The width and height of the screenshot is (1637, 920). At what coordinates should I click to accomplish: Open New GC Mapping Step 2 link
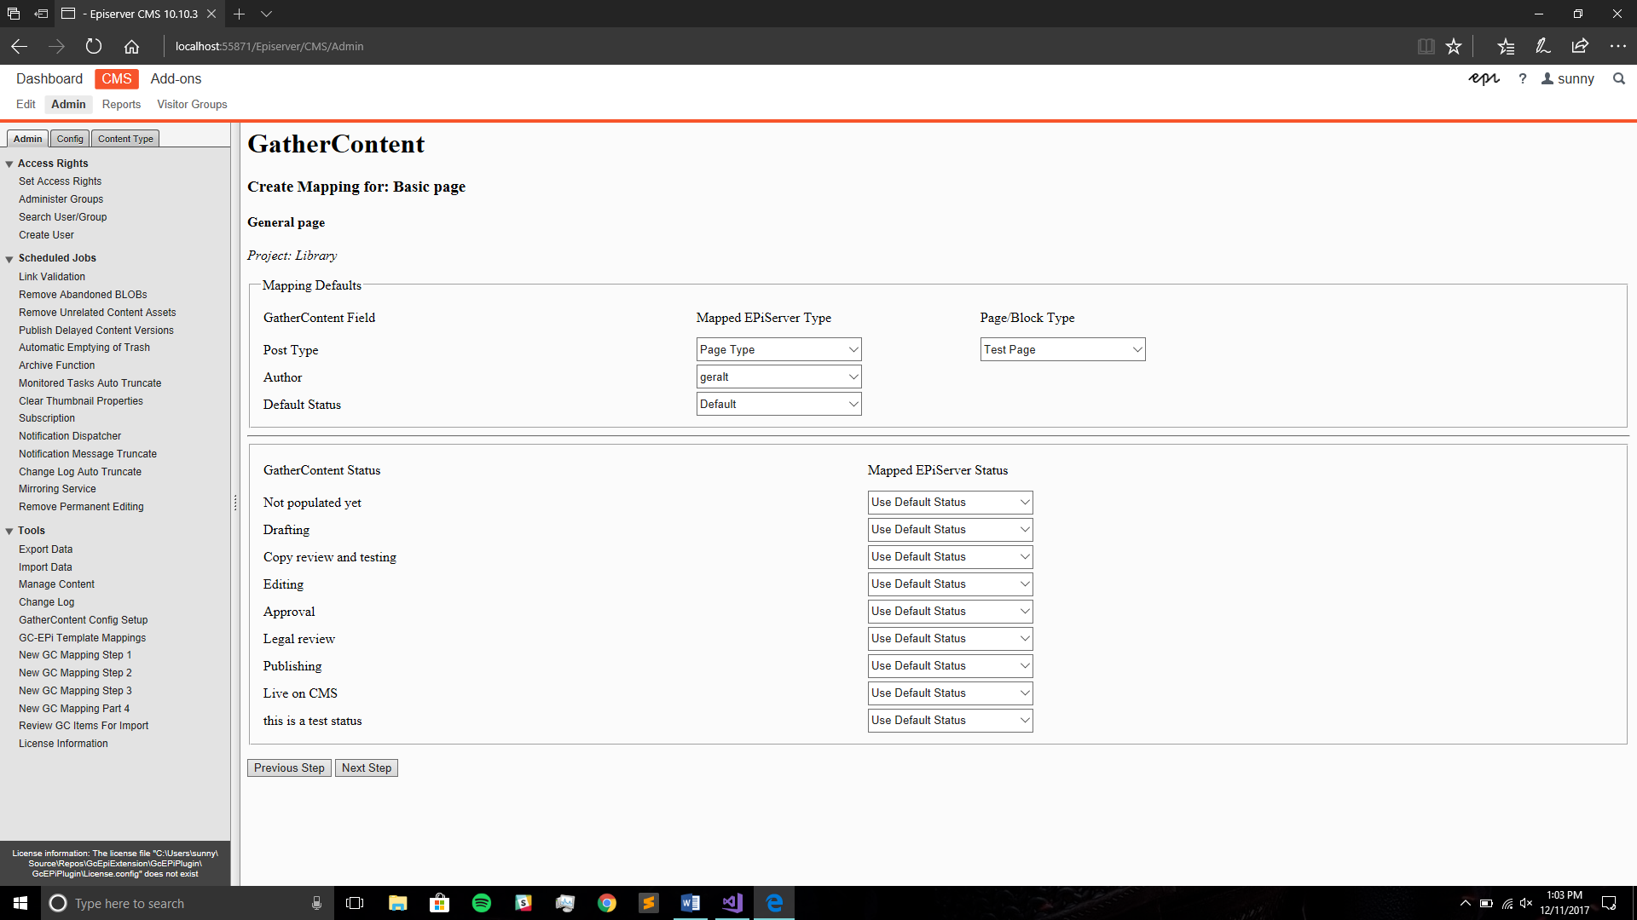click(75, 673)
